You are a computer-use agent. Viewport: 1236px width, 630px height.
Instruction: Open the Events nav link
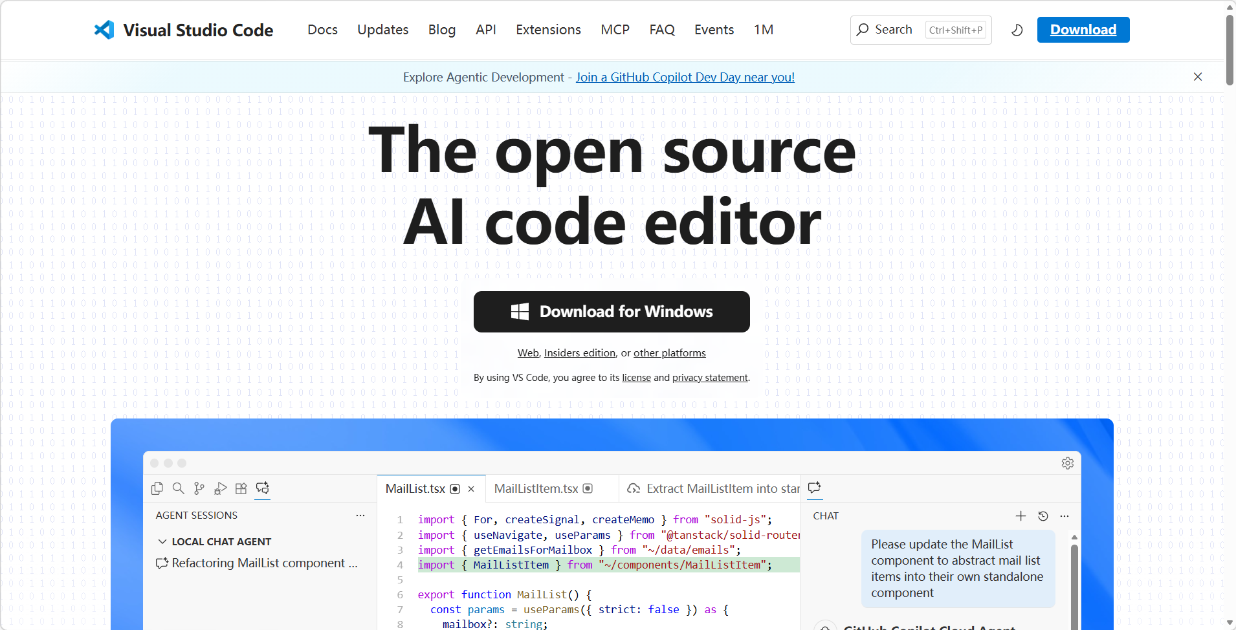pos(714,30)
